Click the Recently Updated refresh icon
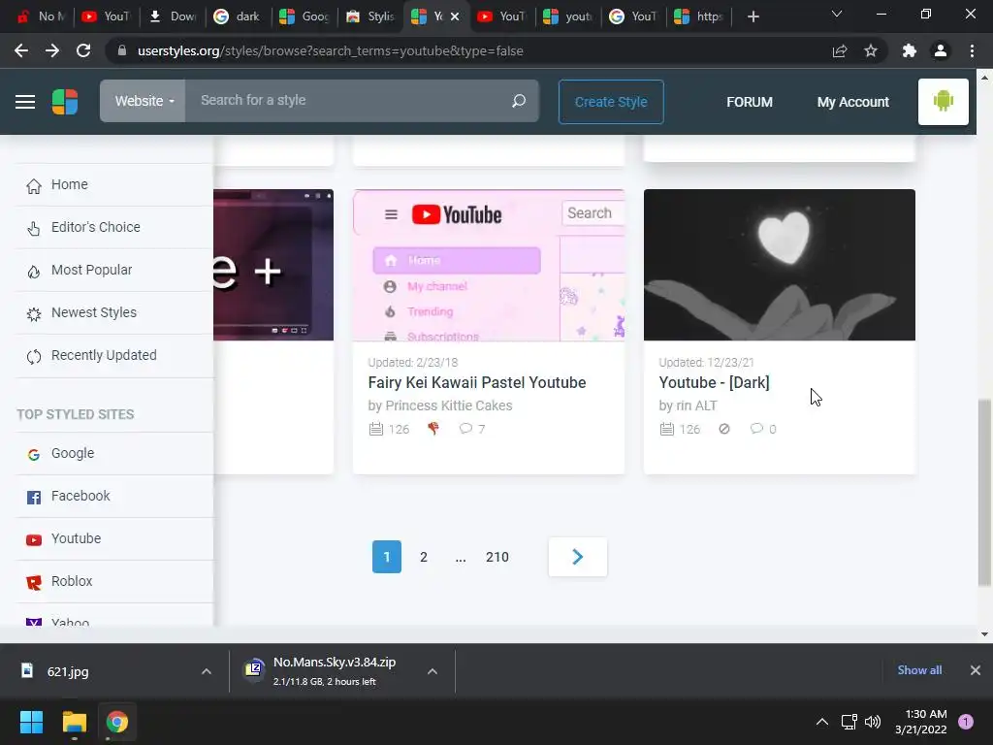Screen dimensions: 993x745 tap(34, 356)
